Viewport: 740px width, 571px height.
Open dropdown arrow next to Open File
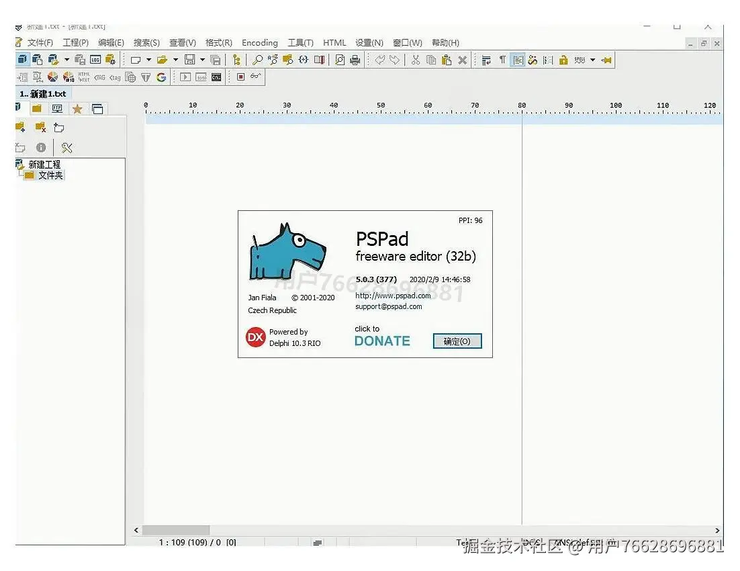[x=175, y=60]
